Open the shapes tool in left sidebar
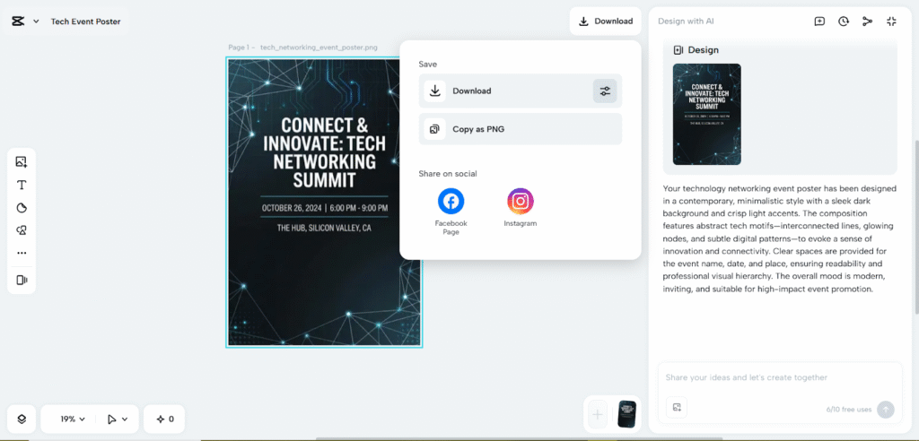 click(22, 208)
